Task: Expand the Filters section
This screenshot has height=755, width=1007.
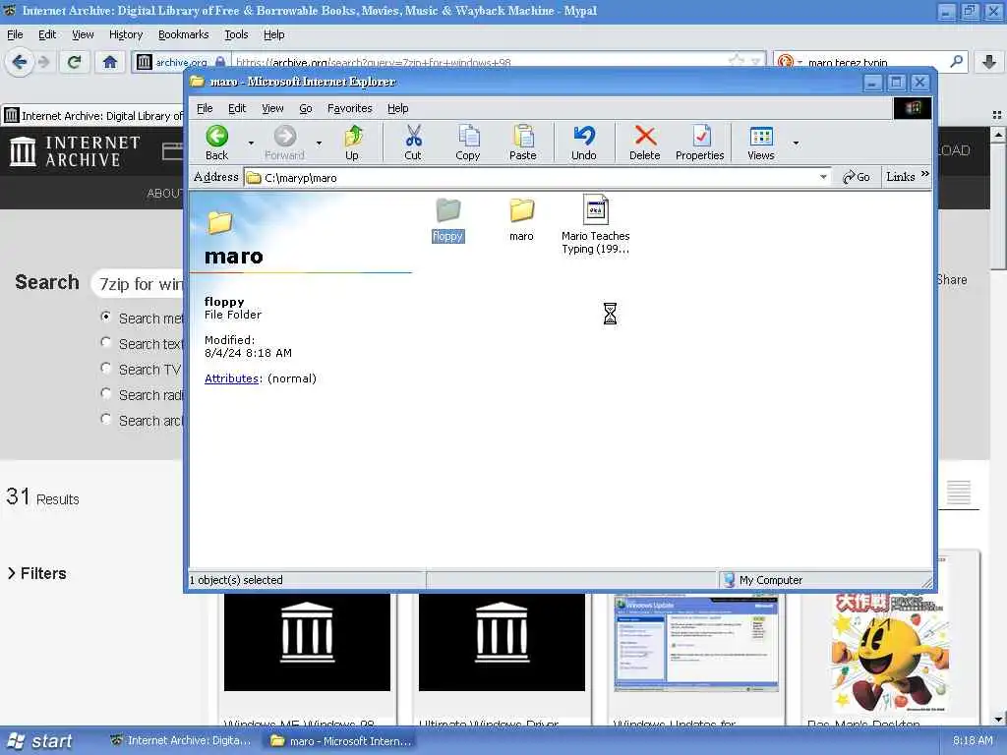Action: point(36,573)
